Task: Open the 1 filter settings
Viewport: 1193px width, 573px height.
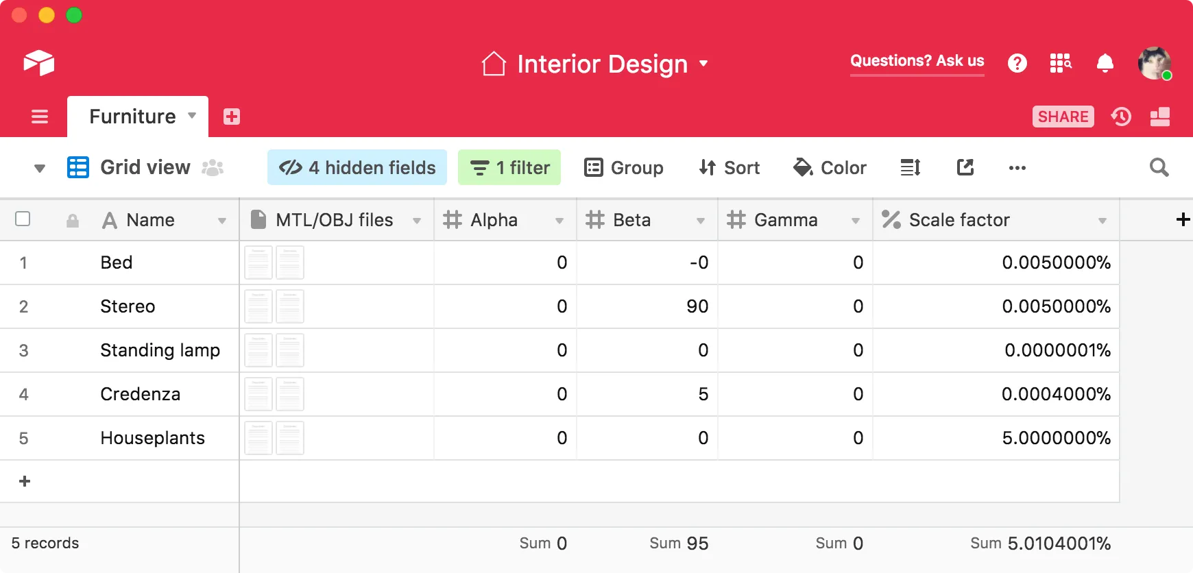Action: click(x=509, y=167)
